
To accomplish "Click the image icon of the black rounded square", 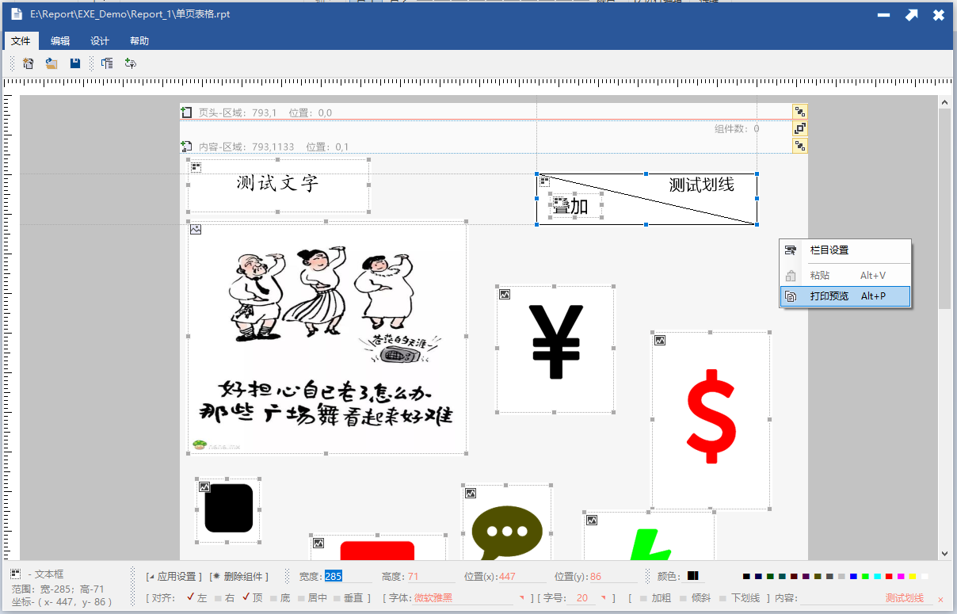I will 204,486.
